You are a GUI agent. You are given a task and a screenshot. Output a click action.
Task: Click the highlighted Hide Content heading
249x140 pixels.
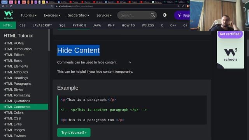pyautogui.click(x=79, y=50)
